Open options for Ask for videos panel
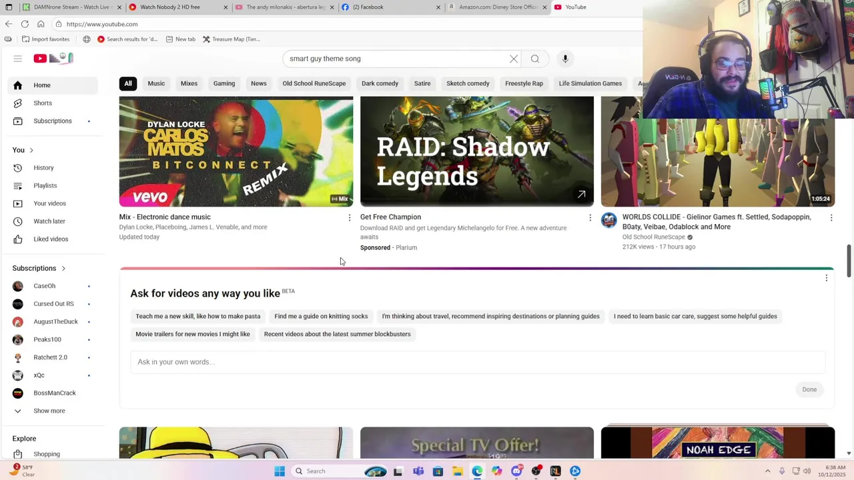The width and height of the screenshot is (854, 480). tap(826, 279)
